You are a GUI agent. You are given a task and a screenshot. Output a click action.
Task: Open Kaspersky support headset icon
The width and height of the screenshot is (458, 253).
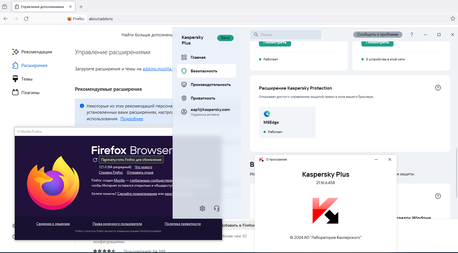click(217, 208)
